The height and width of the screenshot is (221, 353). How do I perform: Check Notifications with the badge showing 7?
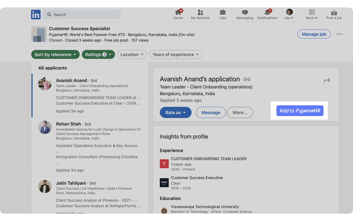[x=267, y=13]
